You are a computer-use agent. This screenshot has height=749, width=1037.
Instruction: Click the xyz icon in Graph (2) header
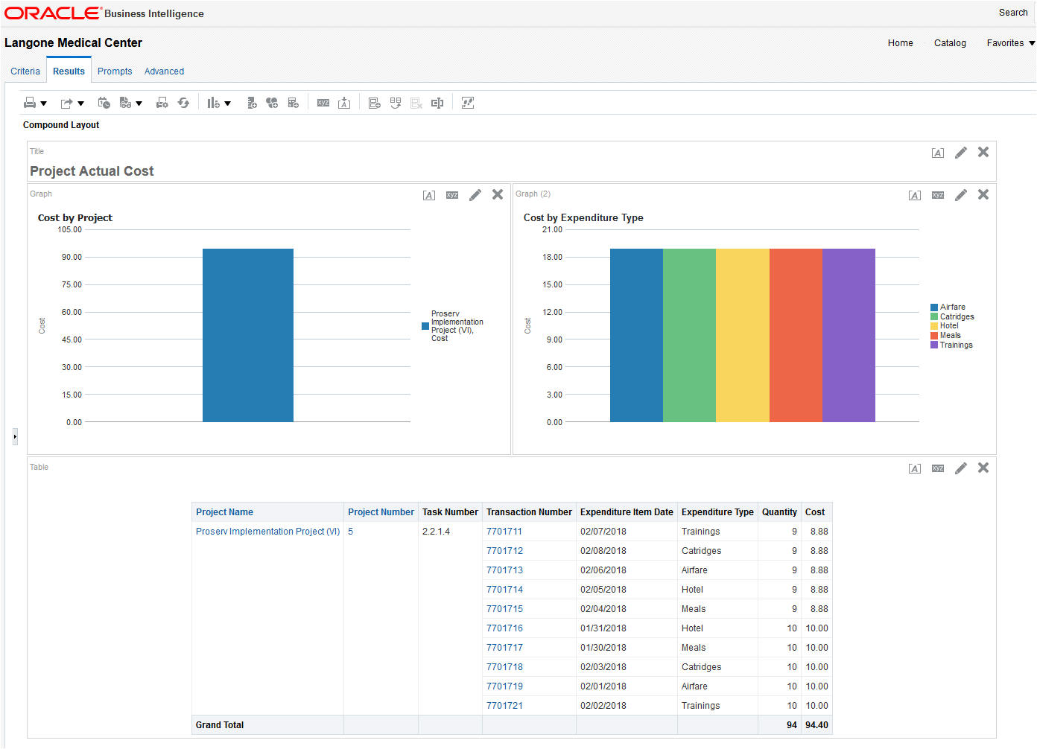(938, 195)
